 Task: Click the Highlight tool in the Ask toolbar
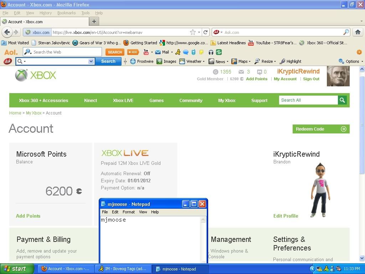point(291,61)
